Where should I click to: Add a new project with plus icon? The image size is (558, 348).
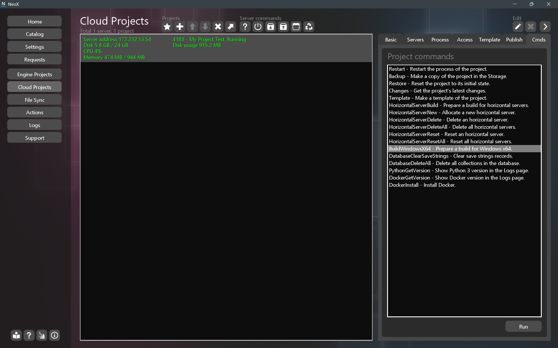tap(180, 27)
